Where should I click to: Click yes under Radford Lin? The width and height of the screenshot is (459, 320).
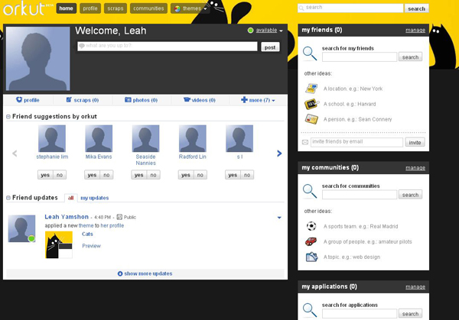[x=186, y=175]
